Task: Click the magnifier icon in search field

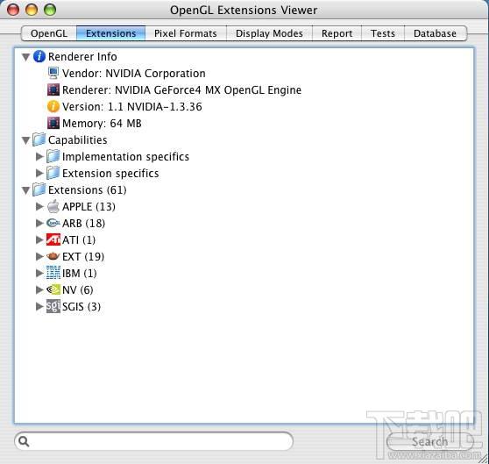Action: [24, 441]
